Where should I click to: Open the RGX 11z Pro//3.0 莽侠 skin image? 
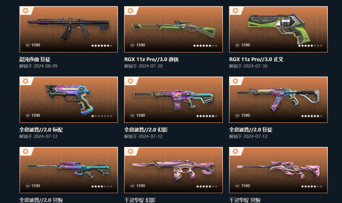pos(174,29)
